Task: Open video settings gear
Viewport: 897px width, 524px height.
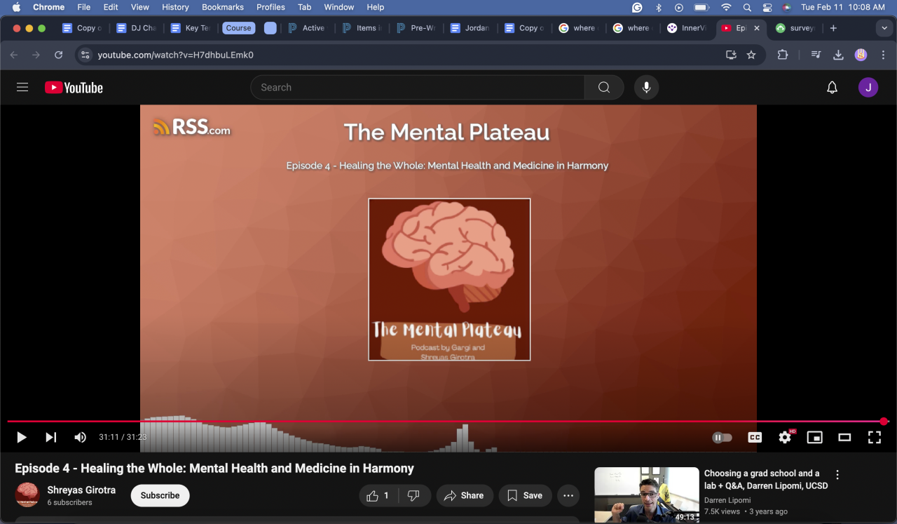Action: (x=785, y=438)
